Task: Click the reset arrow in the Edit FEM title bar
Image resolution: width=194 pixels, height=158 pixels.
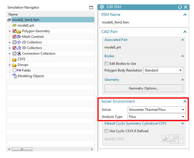Action: (x=180, y=7)
